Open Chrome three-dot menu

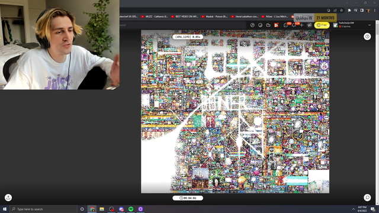(x=375, y=11)
